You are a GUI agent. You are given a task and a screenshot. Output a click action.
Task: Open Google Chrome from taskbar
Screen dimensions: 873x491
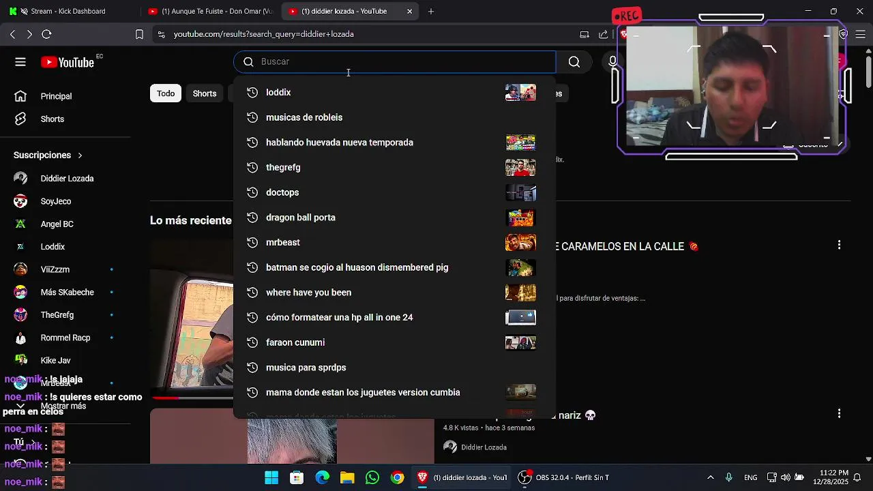(x=397, y=477)
